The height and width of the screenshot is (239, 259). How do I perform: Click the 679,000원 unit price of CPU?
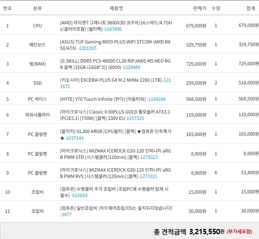[x=196, y=26]
